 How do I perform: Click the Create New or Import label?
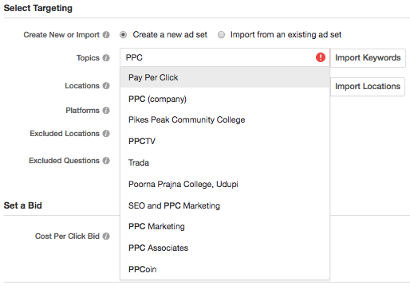click(x=61, y=35)
